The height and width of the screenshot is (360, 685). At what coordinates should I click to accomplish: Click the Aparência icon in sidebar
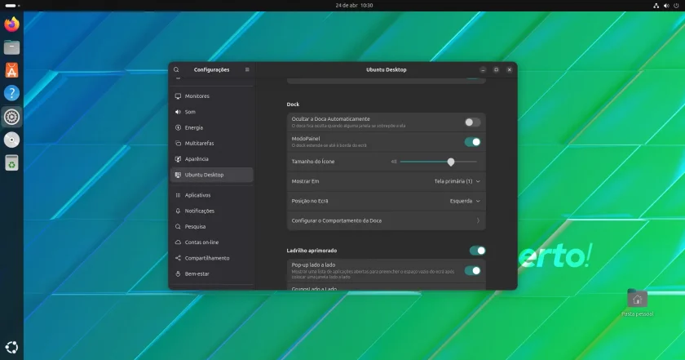(x=178, y=159)
